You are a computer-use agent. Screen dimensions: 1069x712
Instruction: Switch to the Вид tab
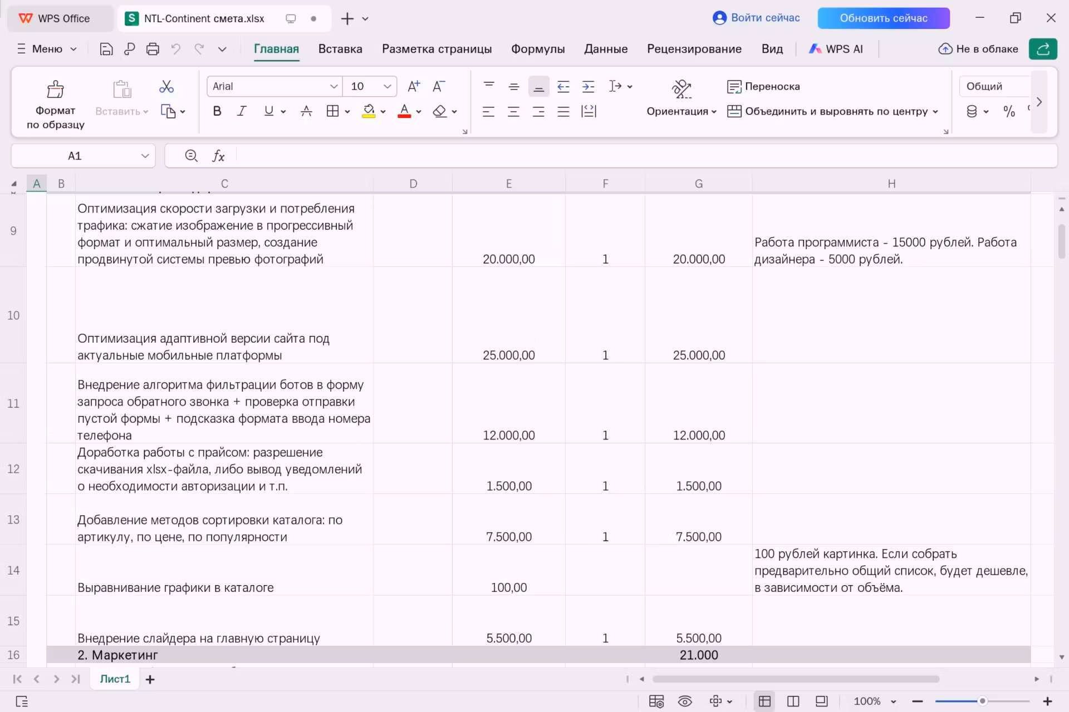click(x=772, y=49)
